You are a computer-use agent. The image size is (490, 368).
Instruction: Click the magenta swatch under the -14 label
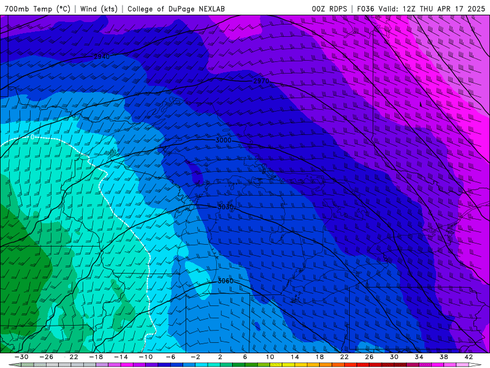(127, 365)
